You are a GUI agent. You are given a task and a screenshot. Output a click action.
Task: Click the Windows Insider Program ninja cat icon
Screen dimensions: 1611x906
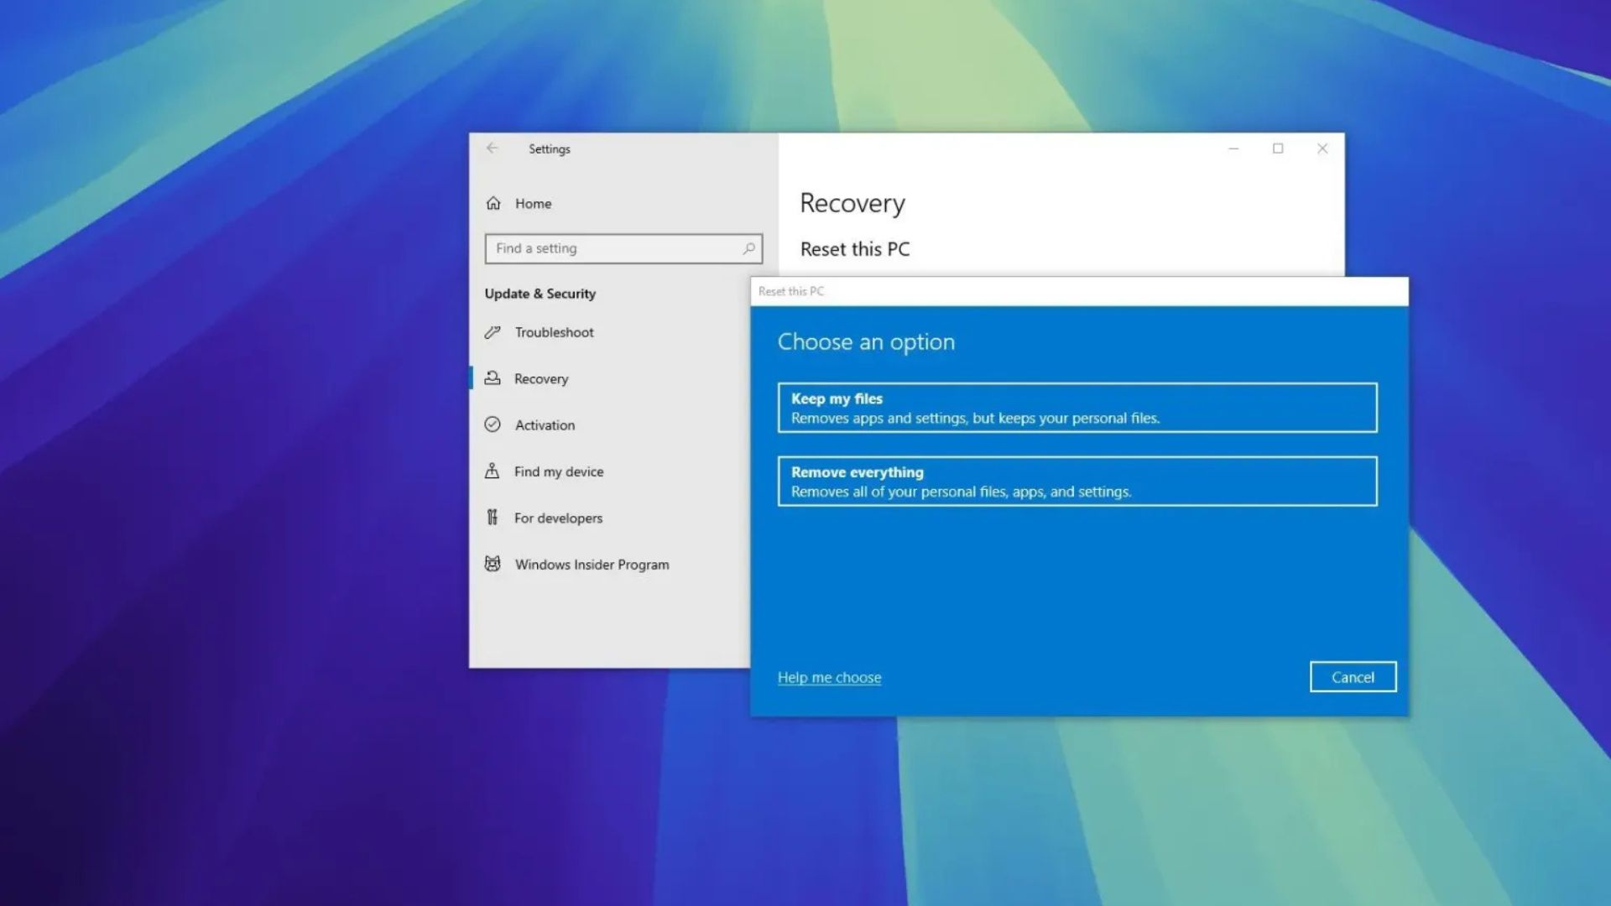pyautogui.click(x=494, y=564)
